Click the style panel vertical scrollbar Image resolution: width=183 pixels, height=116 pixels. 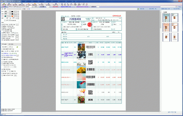[x=160, y=61]
